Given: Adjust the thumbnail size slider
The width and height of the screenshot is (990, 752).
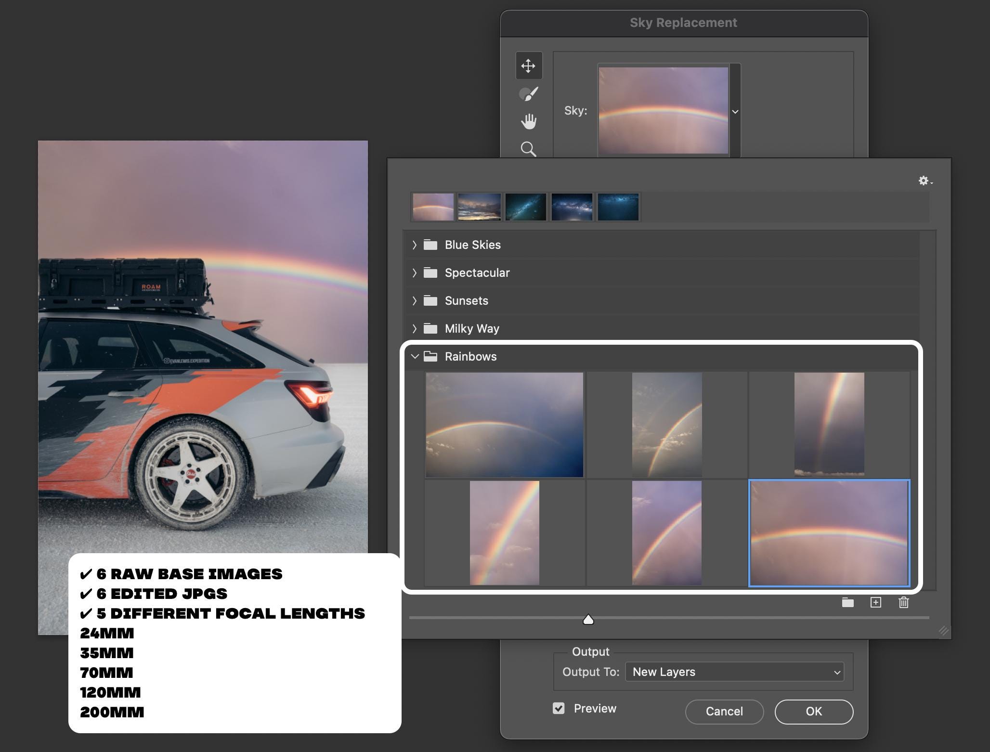Looking at the screenshot, I should click(x=588, y=620).
